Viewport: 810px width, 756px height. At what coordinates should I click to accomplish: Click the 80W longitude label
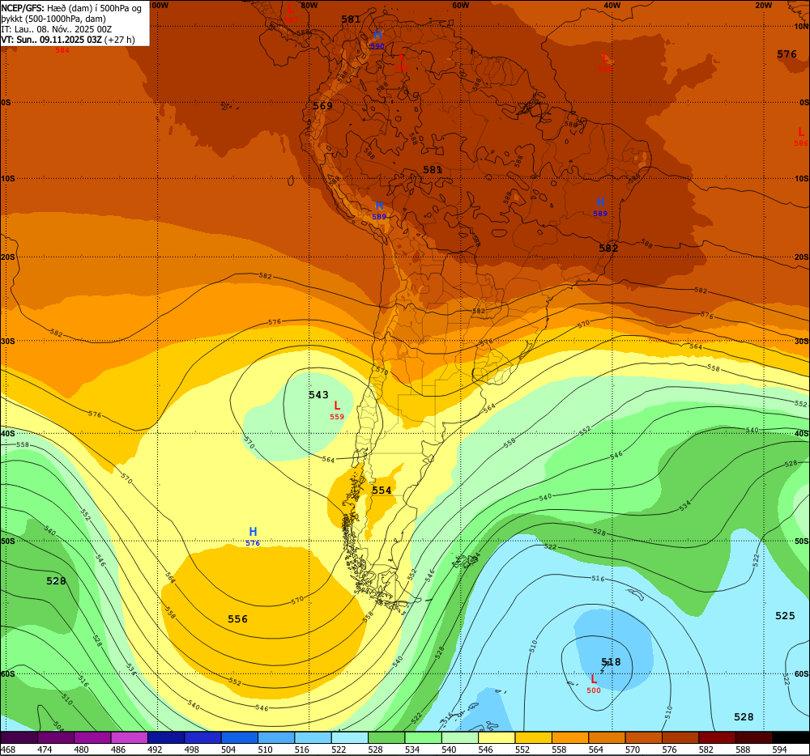coord(309,5)
